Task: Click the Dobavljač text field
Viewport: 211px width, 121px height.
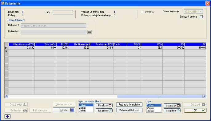Action: [x=54, y=32]
